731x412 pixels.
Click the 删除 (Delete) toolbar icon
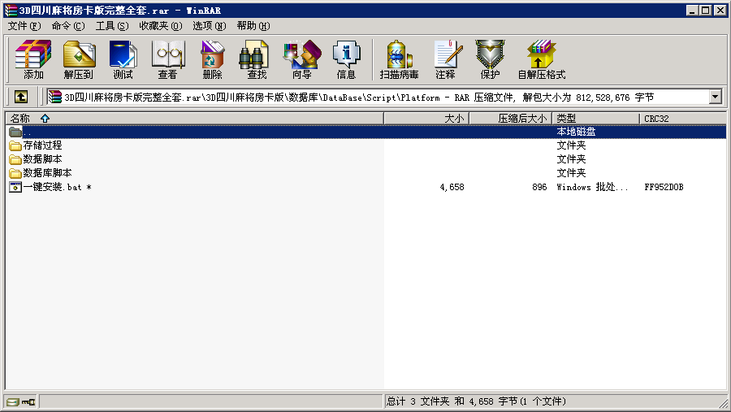(212, 59)
